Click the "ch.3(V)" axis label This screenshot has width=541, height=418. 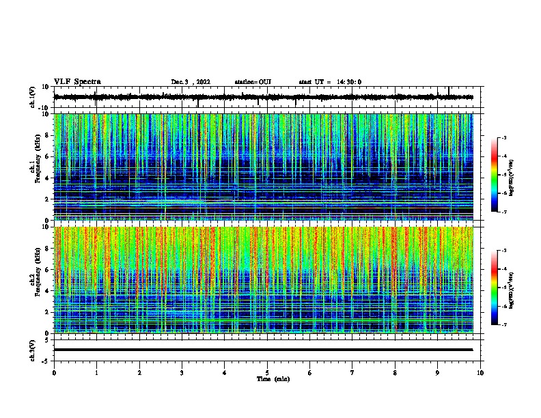33,350
